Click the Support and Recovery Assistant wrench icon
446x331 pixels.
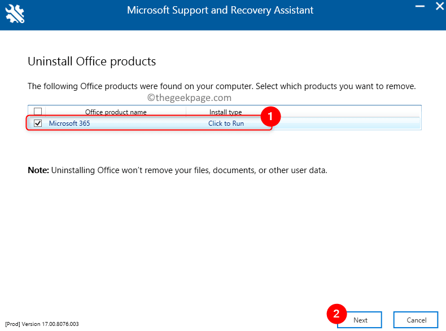tap(15, 14)
